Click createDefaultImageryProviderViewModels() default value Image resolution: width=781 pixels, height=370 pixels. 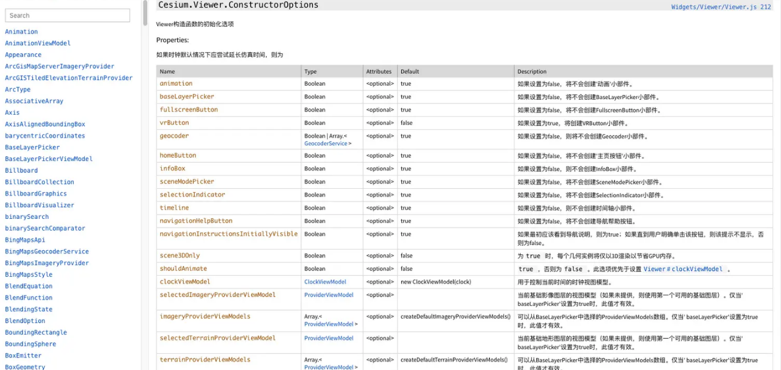coord(456,317)
